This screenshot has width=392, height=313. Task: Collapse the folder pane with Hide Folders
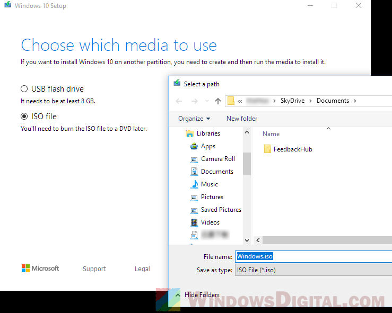click(197, 295)
